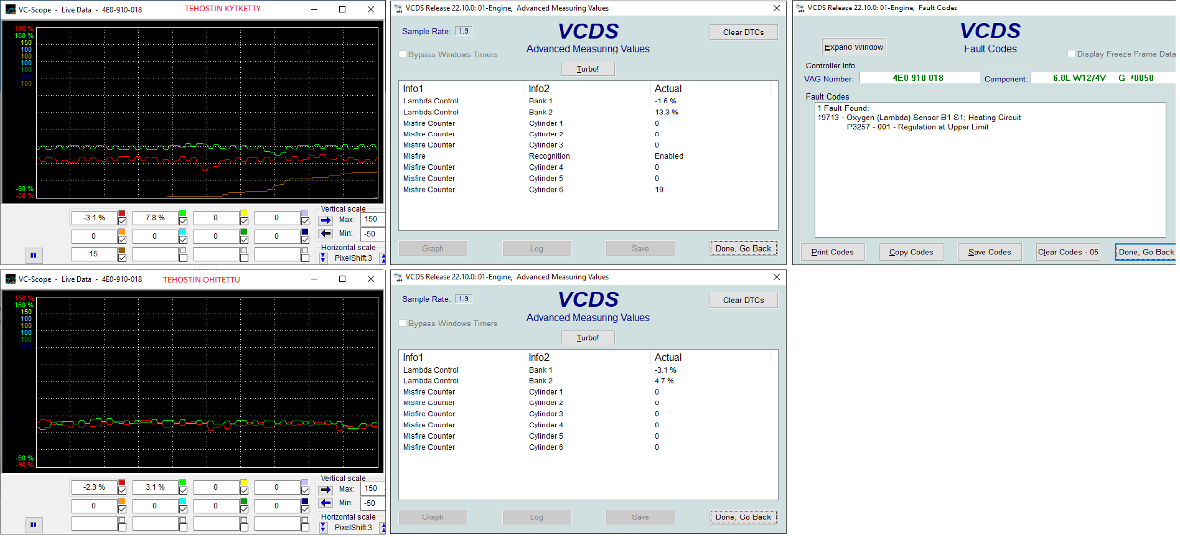
Task: Clear fault codes with Clear Codes - 05
Action: click(x=1068, y=252)
